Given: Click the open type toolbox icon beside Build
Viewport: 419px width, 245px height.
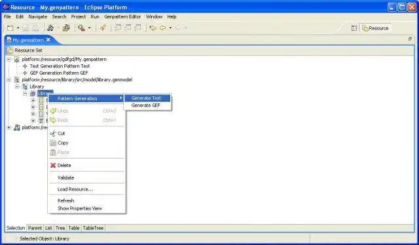Looking at the screenshot, I should (66, 28).
